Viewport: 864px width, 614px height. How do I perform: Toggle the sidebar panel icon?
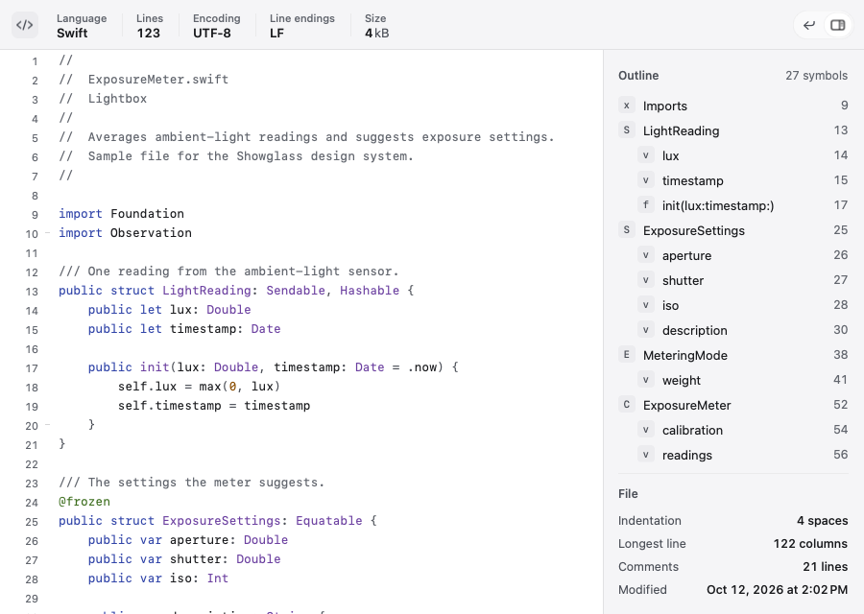837,25
